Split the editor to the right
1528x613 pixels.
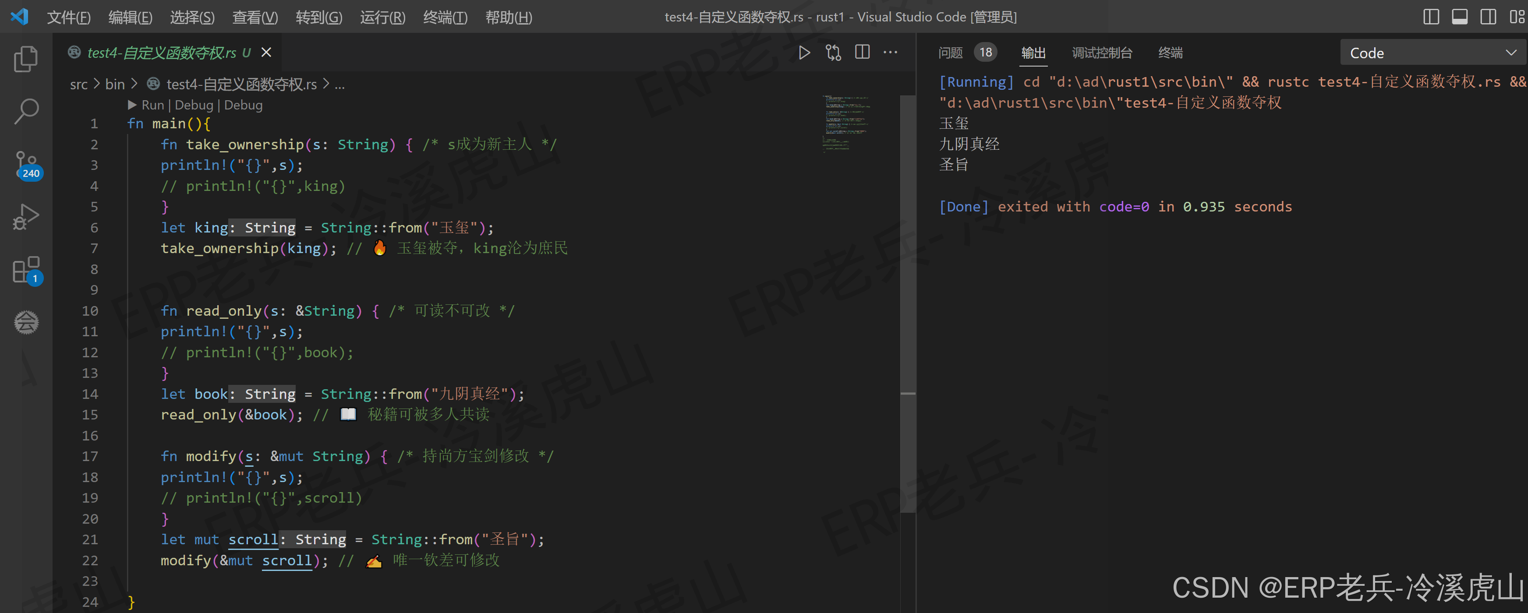(x=862, y=53)
